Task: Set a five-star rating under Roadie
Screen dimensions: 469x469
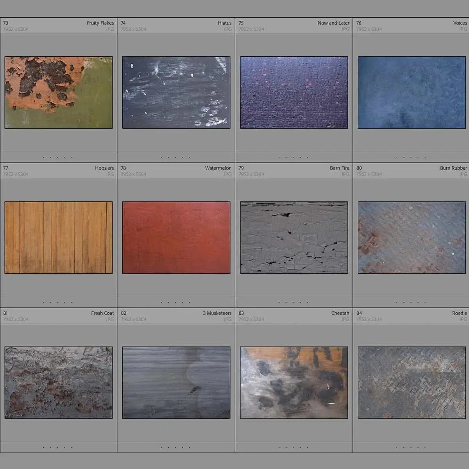Action: coord(425,447)
